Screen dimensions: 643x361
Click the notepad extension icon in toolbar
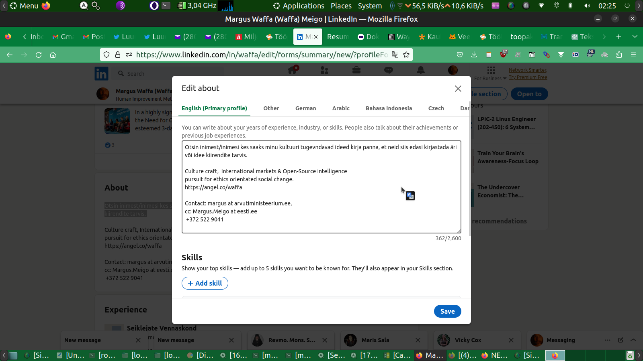tap(489, 55)
